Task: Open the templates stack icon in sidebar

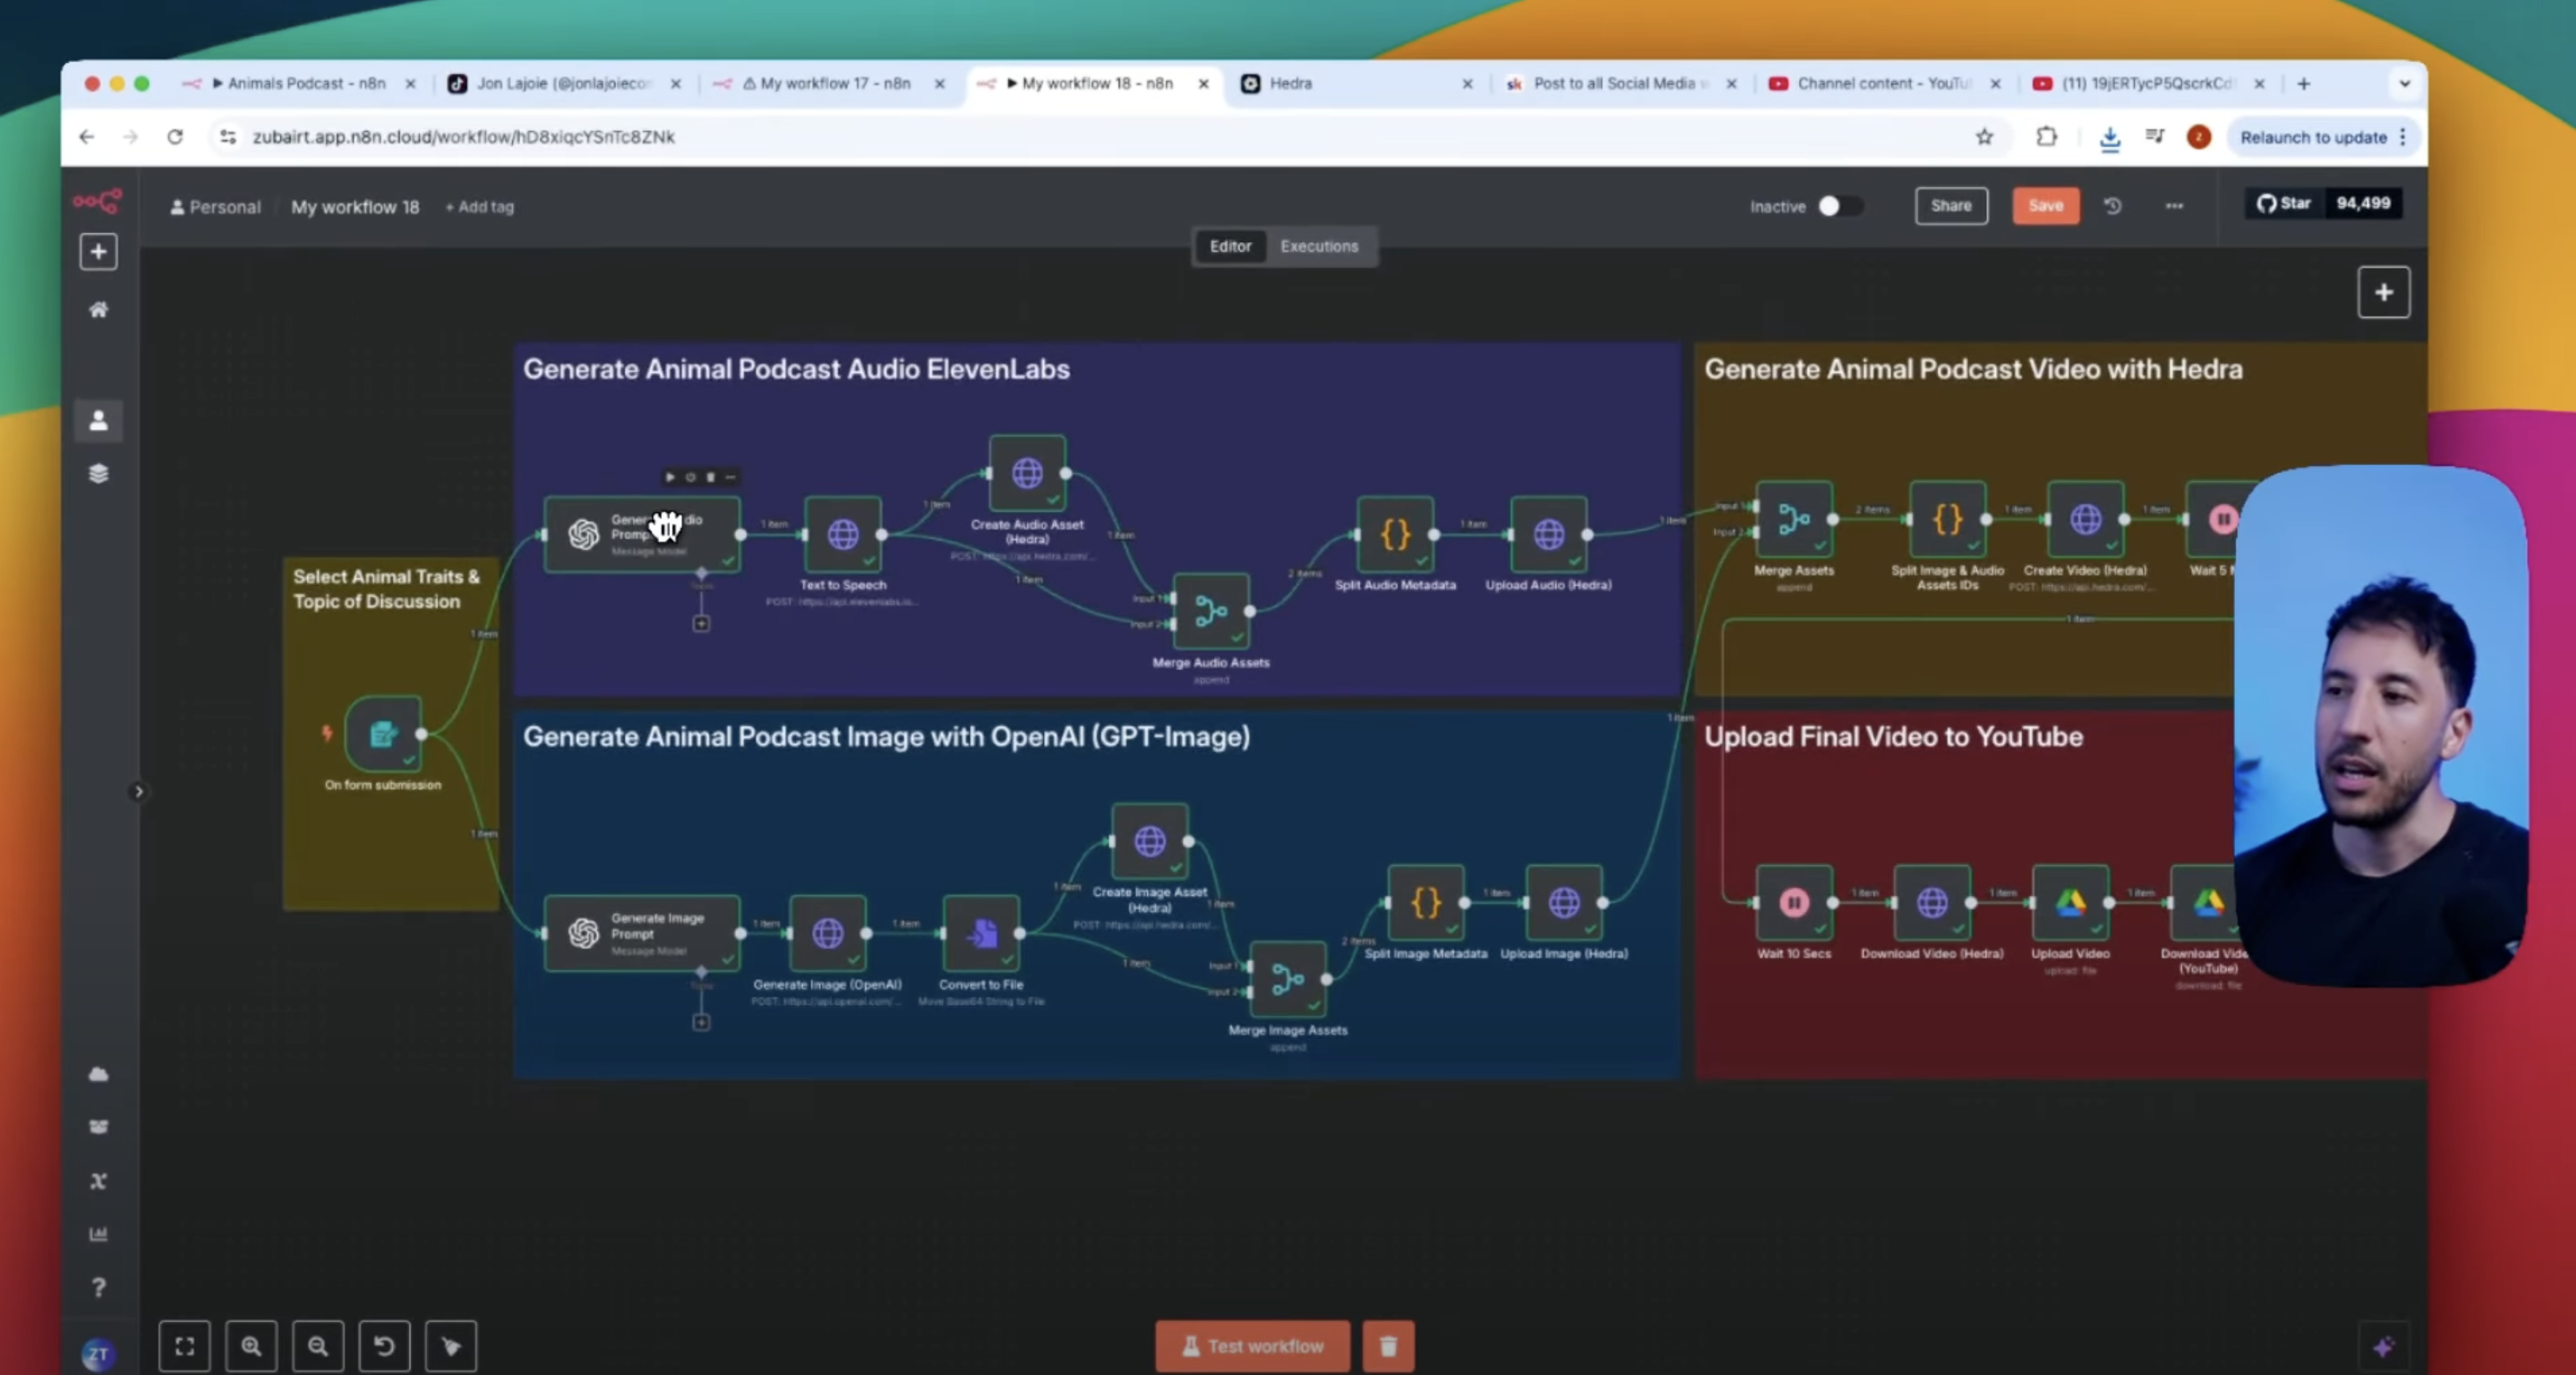Action: pos(98,473)
